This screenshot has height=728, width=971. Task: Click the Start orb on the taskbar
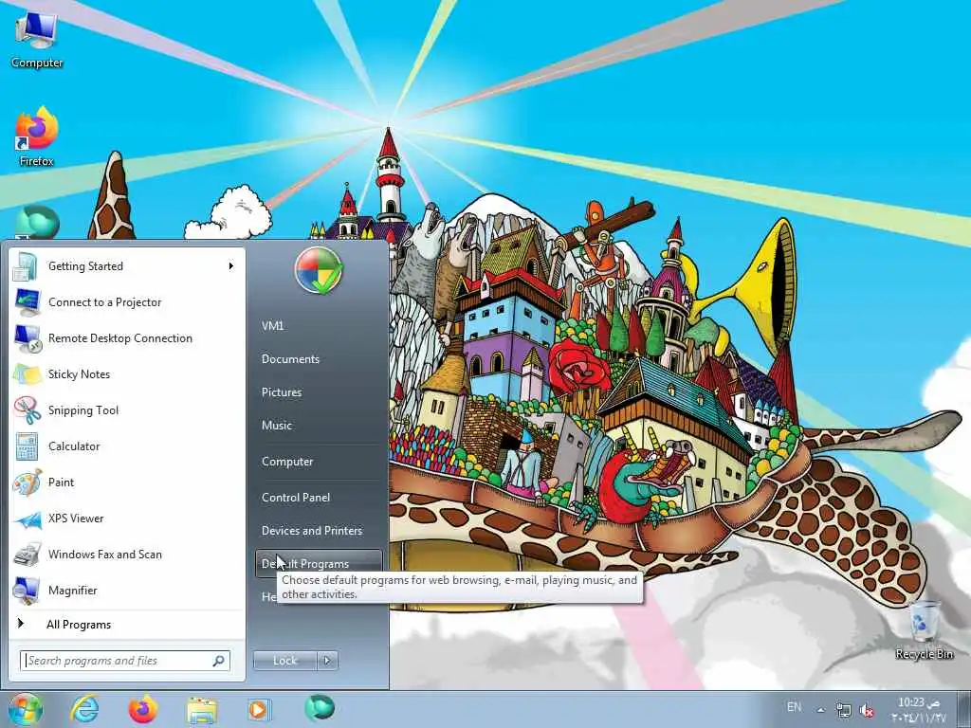point(26,709)
